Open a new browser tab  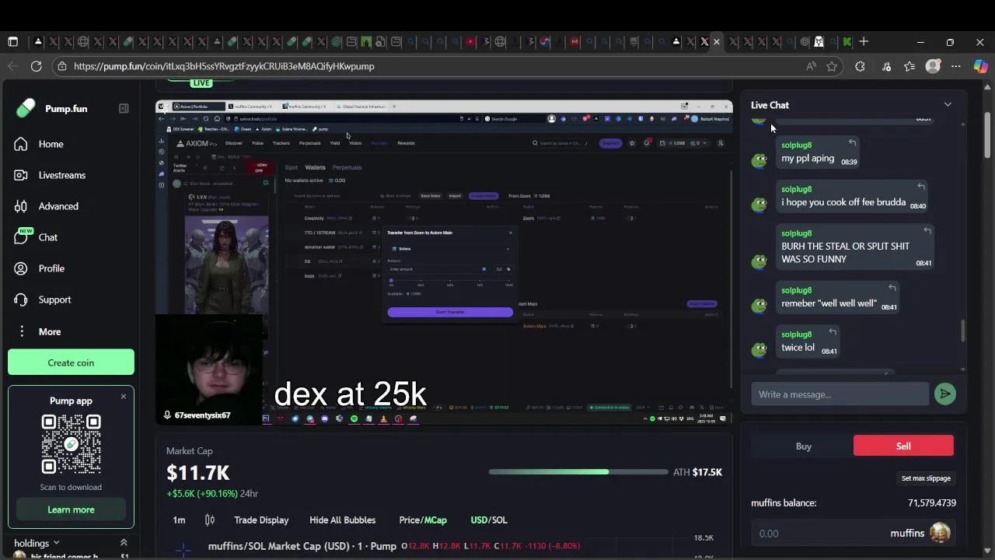(864, 41)
